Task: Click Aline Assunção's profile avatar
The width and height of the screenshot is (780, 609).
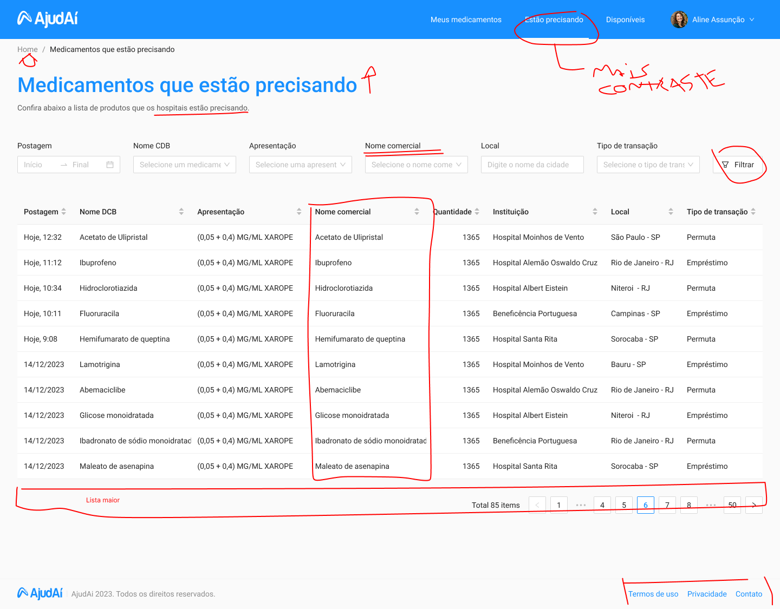Action: [x=679, y=19]
